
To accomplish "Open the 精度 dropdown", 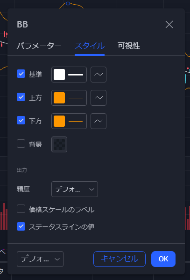I will (x=75, y=189).
